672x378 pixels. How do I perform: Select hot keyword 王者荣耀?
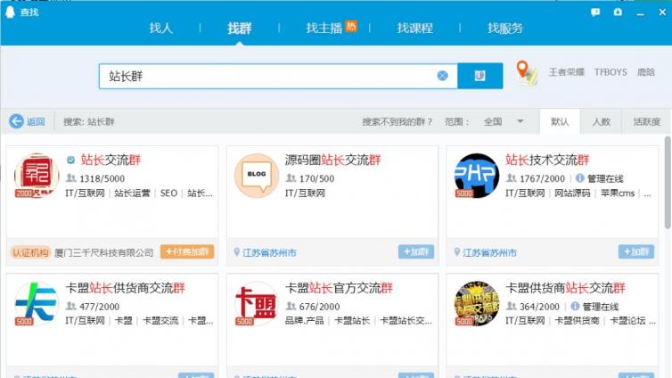566,72
